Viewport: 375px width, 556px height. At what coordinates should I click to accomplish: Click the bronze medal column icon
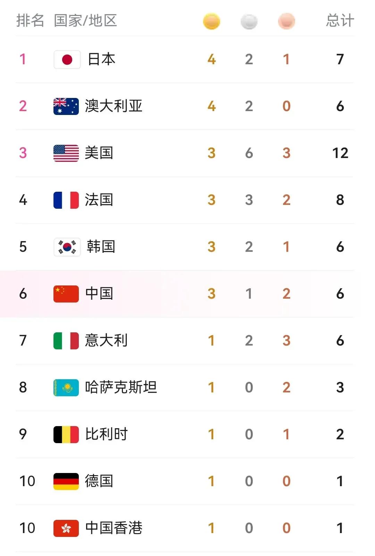[x=286, y=21]
